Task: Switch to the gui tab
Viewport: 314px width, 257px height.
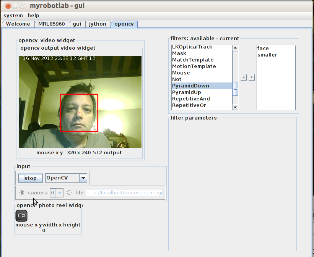Action: (77, 24)
